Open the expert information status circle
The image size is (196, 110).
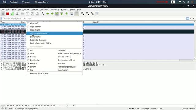[2, 108]
